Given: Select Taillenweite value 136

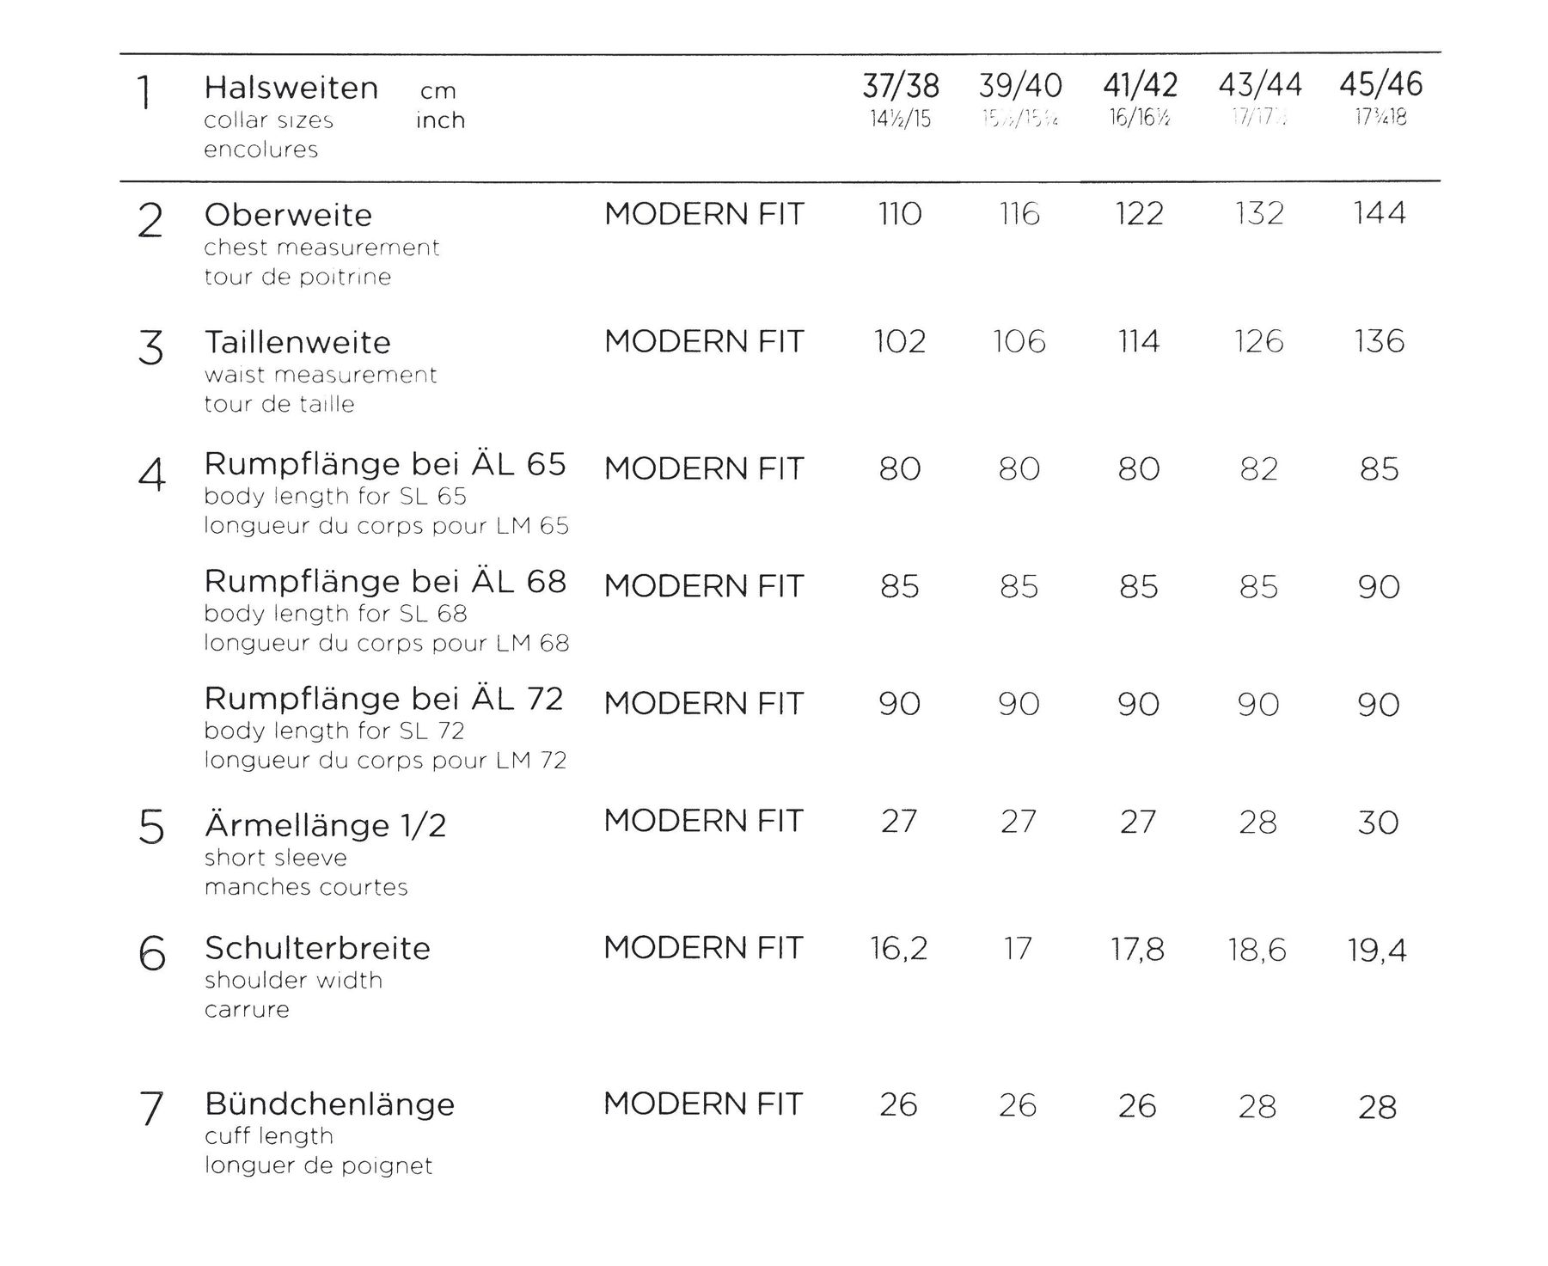Looking at the screenshot, I should 1380,341.
